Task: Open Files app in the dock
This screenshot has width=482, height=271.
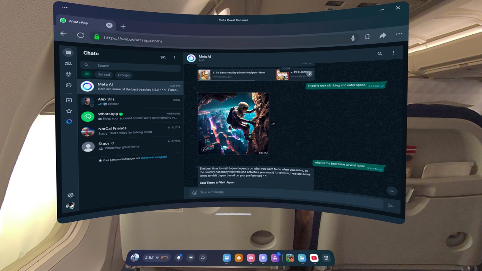Action: tap(302, 258)
